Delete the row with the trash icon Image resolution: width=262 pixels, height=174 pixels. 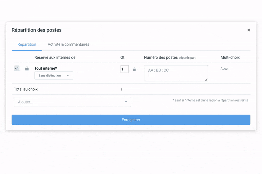pyautogui.click(x=134, y=69)
